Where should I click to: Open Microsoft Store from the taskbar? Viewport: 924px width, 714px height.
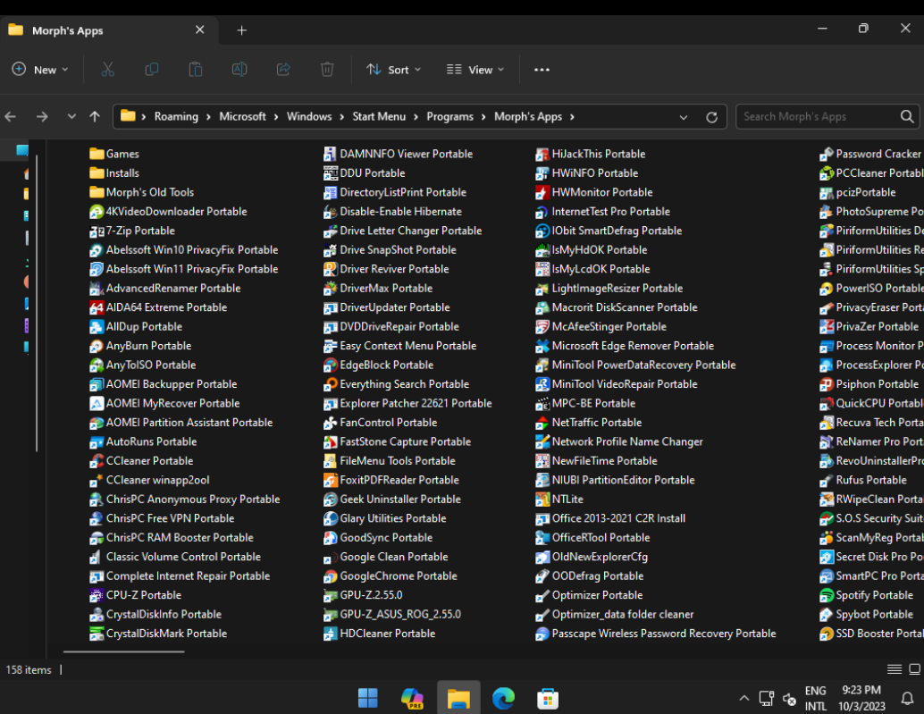[x=548, y=698]
